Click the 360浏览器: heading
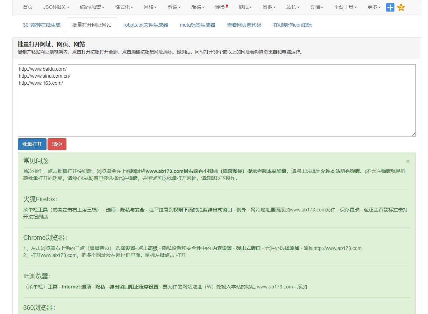428x314 pixels. 39,308
